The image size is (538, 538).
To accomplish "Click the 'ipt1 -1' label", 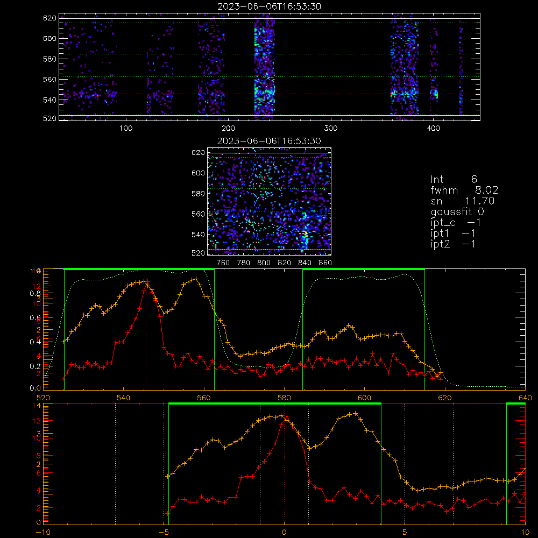I will click(453, 233).
